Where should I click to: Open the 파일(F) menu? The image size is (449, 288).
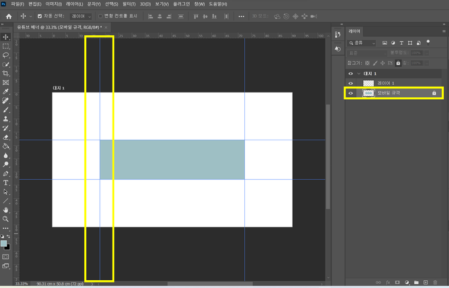tap(17, 4)
